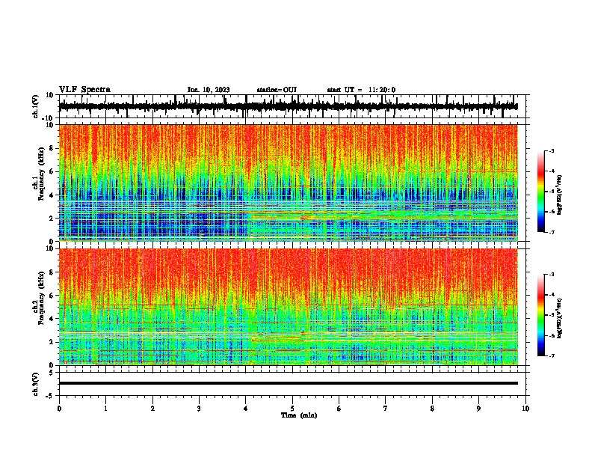Select the date text "Jan. 10, 2023"
The height and width of the screenshot is (458, 592).
tap(209, 90)
